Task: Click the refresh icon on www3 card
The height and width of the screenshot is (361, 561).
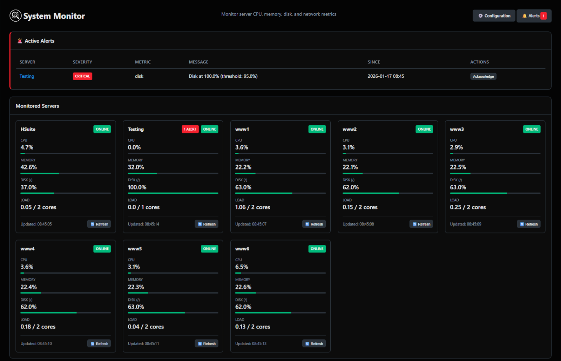Action: click(522, 224)
